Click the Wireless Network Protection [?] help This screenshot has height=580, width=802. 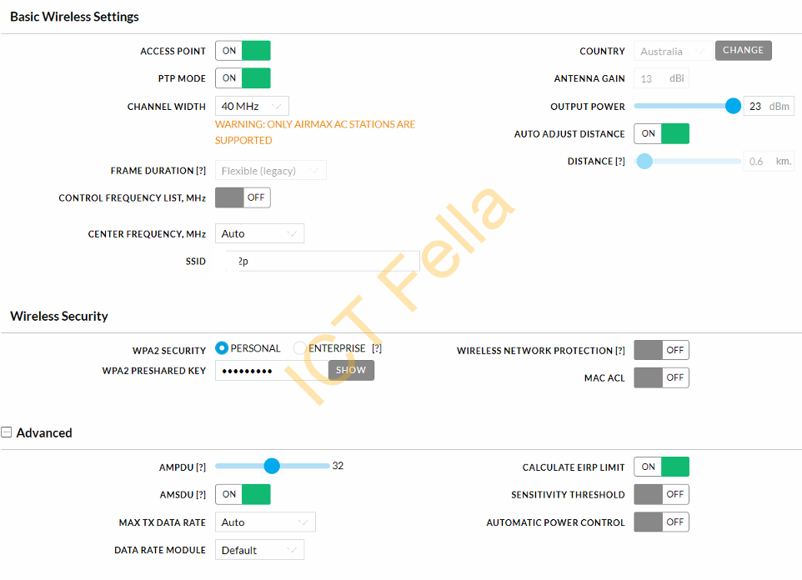pos(620,351)
